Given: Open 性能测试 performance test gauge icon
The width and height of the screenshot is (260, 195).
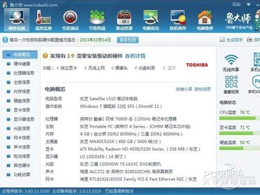Looking at the screenshot, I should click(x=70, y=20).
